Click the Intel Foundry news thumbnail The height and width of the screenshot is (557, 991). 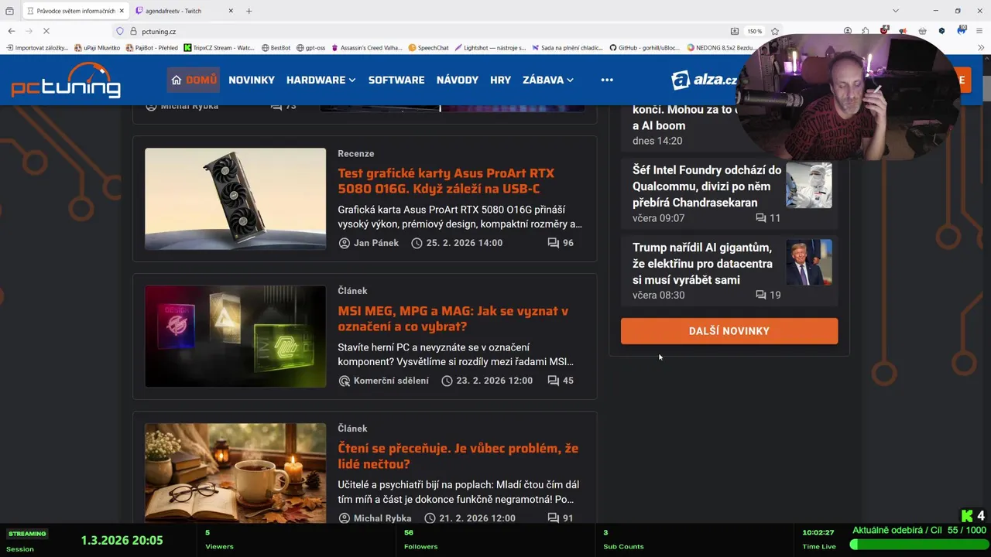coord(809,185)
